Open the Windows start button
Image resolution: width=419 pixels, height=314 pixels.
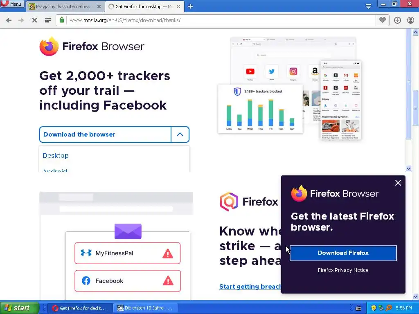point(20,308)
